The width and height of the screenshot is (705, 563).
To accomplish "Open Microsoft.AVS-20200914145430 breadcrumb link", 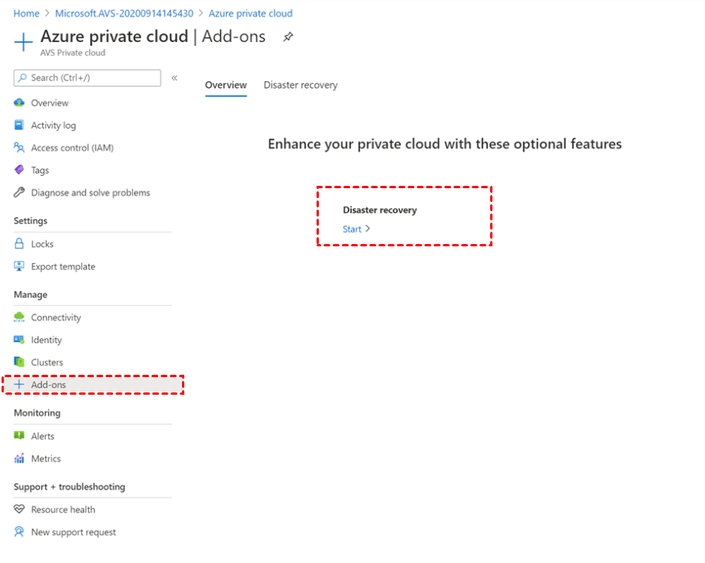I will 124,14.
